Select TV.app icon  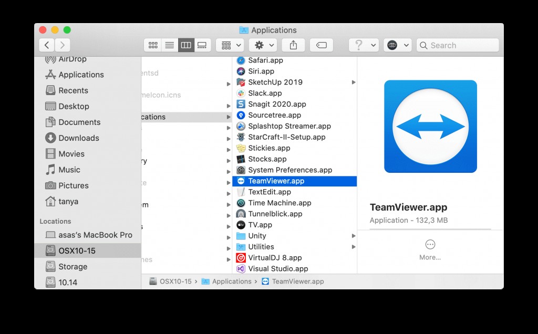pos(241,225)
